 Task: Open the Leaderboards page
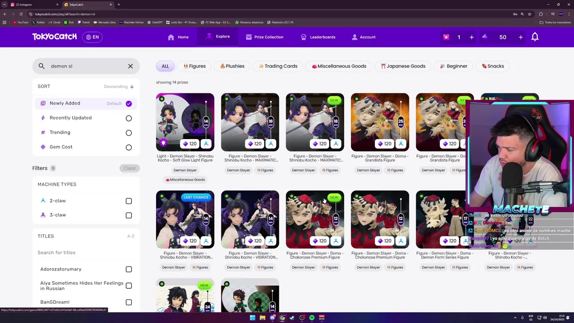point(318,37)
